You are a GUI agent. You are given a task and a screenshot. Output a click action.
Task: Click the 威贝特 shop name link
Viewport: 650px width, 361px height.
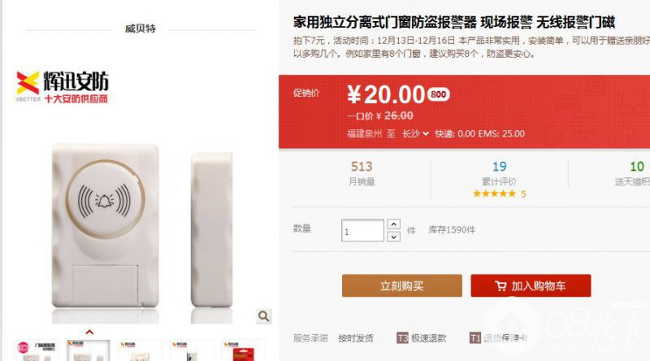click(140, 28)
